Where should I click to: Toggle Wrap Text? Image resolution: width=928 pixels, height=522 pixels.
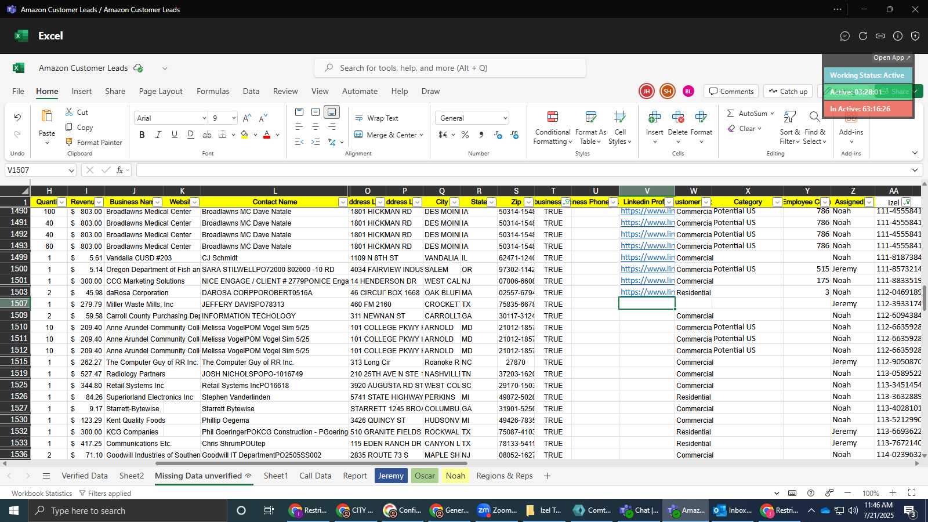376,118
